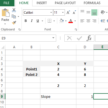This screenshot has height=108, width=108.
Task: Select cell D9 with value 1
Action: pos(85,96)
